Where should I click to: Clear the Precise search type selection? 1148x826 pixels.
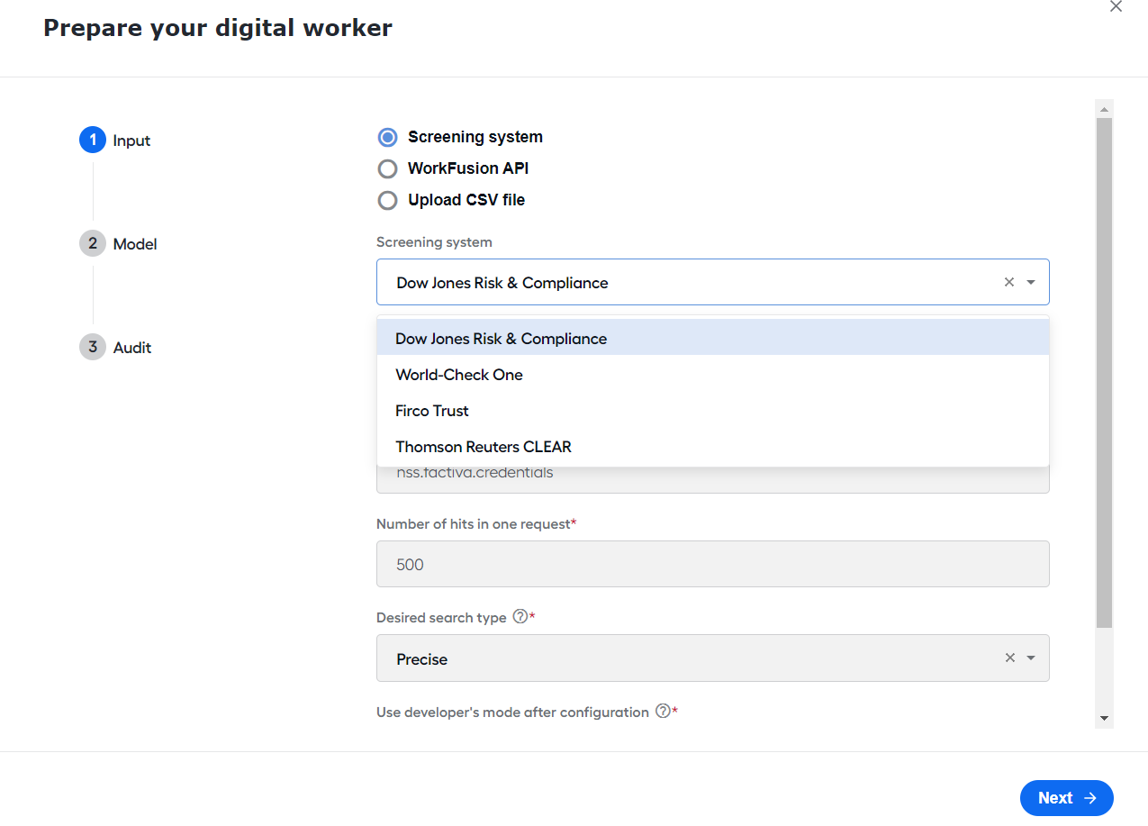click(x=1009, y=658)
